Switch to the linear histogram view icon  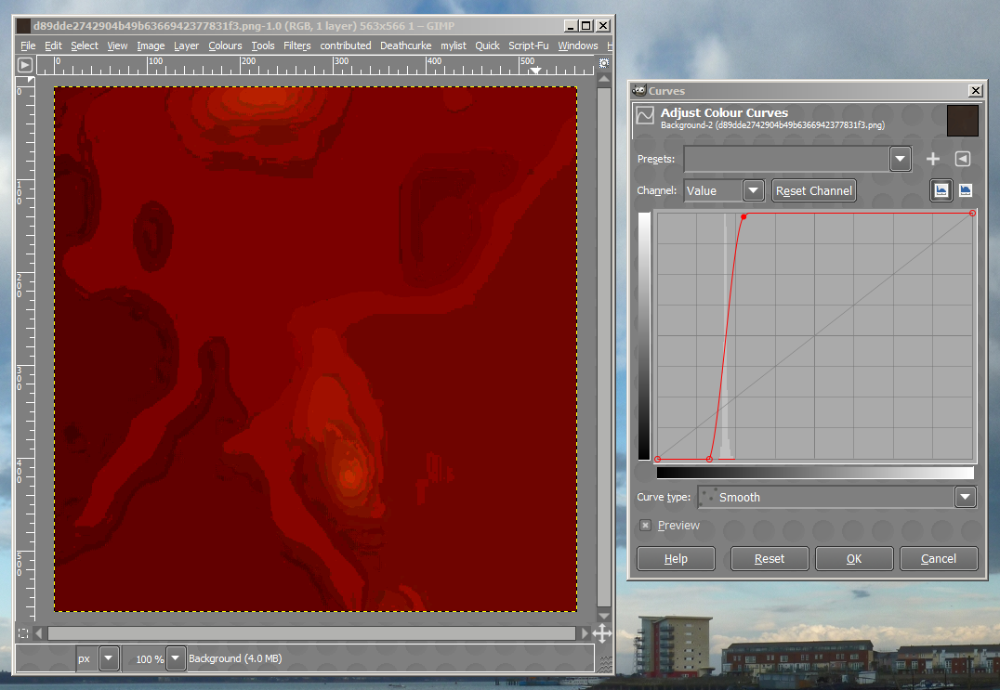[941, 190]
